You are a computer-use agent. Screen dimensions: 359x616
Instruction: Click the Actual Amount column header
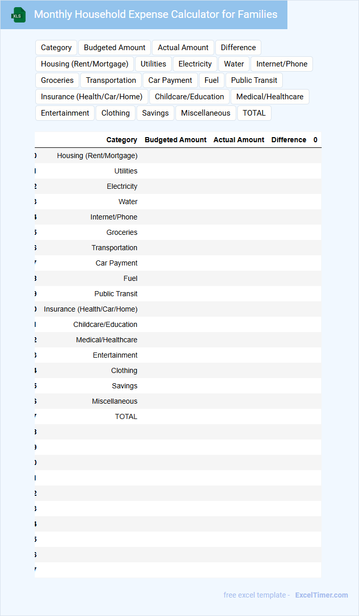click(239, 140)
